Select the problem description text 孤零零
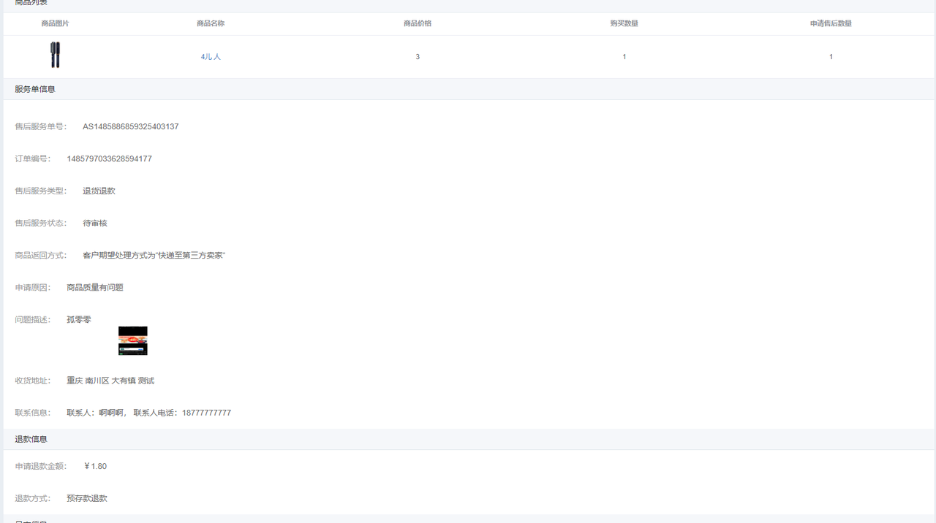Screen dimensions: 936x523 click(79, 320)
